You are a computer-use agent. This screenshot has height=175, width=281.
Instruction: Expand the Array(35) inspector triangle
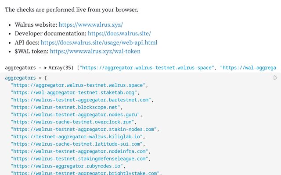[x=46, y=68]
